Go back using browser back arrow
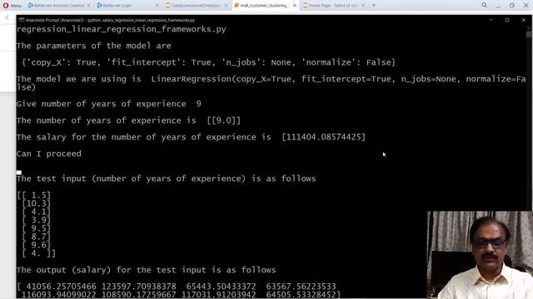This screenshot has width=533, height=299. (x=7, y=17)
